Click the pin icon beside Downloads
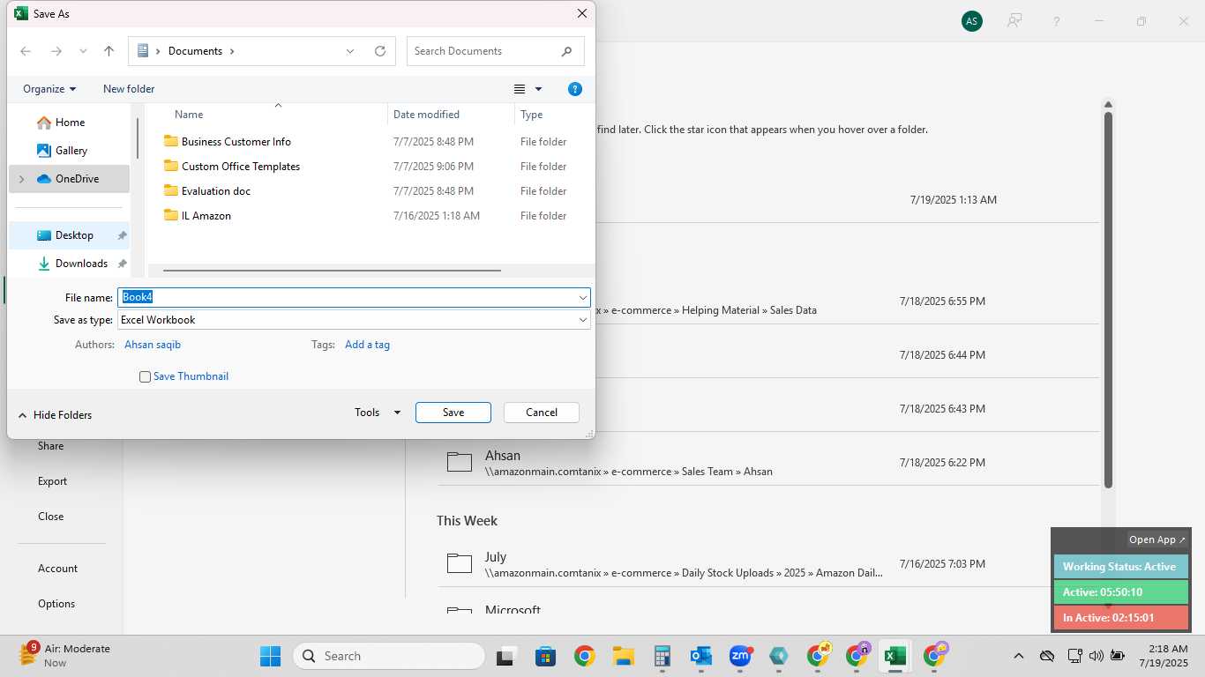Image resolution: width=1205 pixels, height=677 pixels. click(122, 264)
